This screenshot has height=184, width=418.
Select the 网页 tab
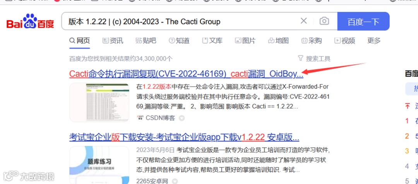[x=80, y=41]
